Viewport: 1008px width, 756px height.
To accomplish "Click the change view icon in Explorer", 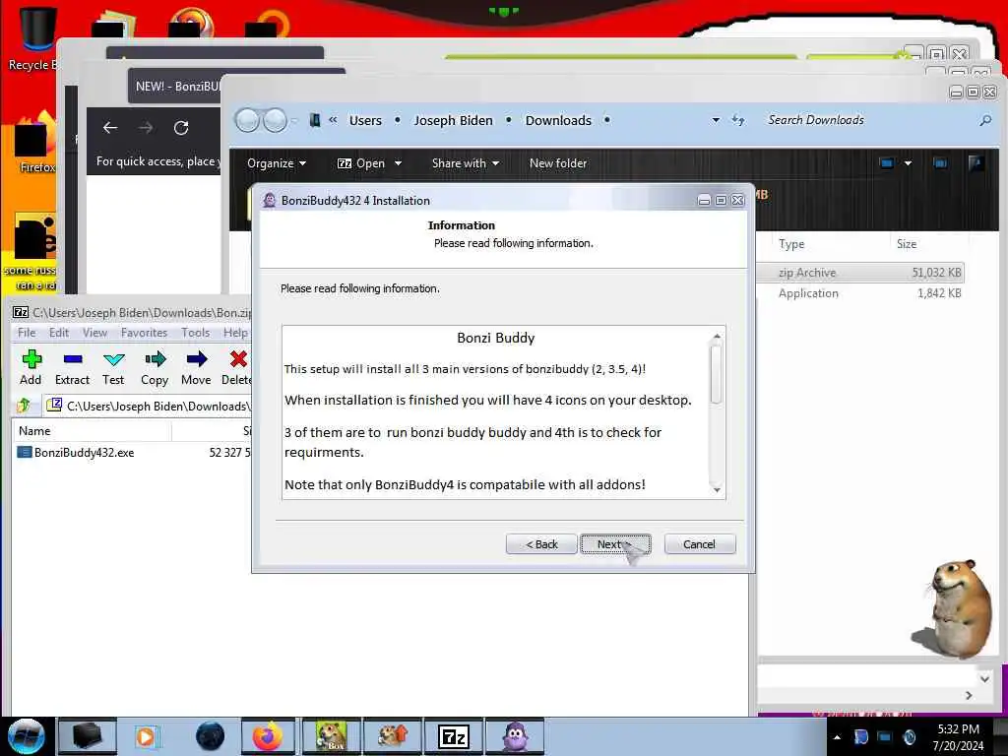I will coord(887,163).
